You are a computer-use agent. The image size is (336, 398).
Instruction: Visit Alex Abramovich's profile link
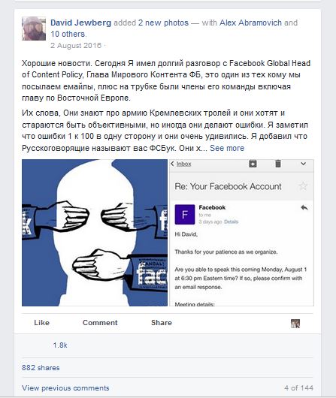[x=250, y=23]
